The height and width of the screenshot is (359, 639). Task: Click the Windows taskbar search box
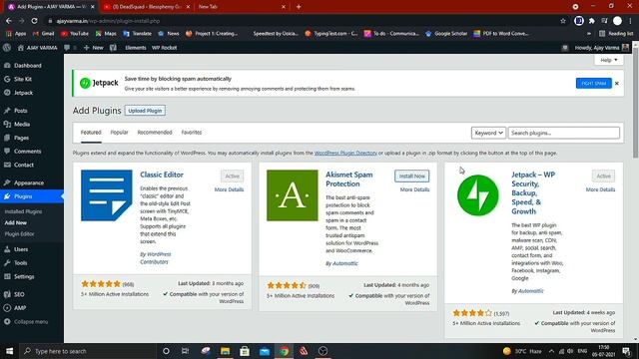[88, 351]
